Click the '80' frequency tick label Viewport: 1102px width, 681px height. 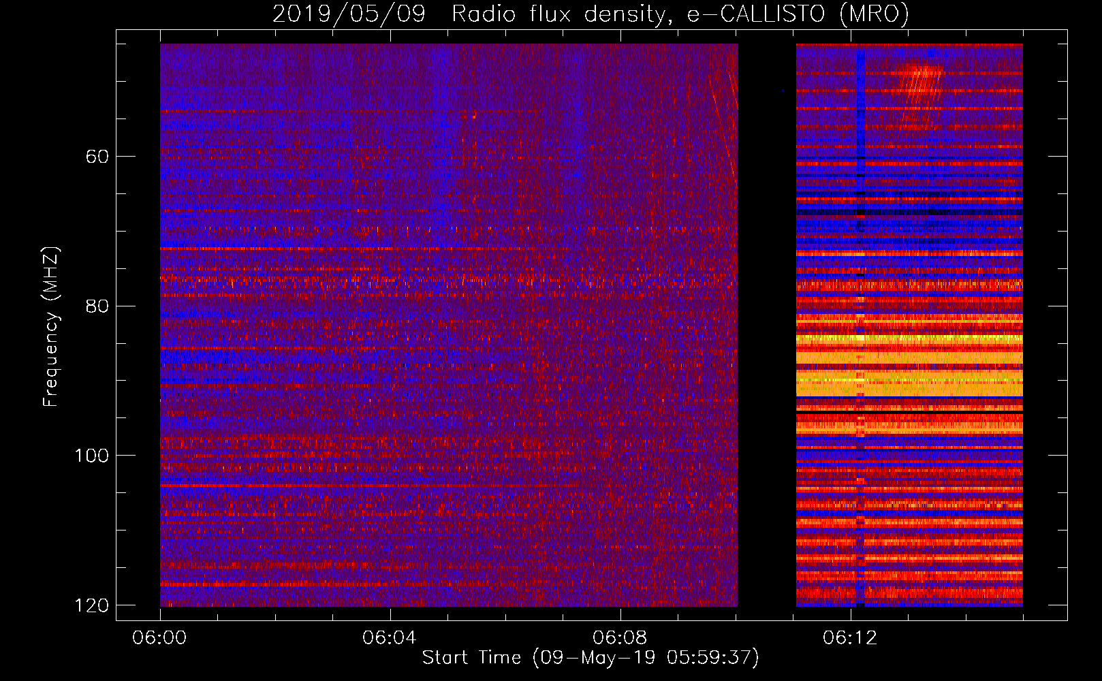[x=97, y=306]
